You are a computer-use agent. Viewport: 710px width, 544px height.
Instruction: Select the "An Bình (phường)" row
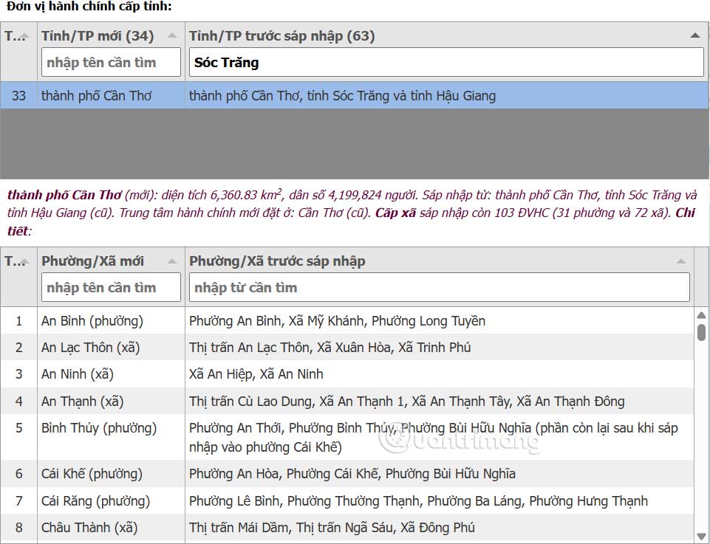click(296, 320)
